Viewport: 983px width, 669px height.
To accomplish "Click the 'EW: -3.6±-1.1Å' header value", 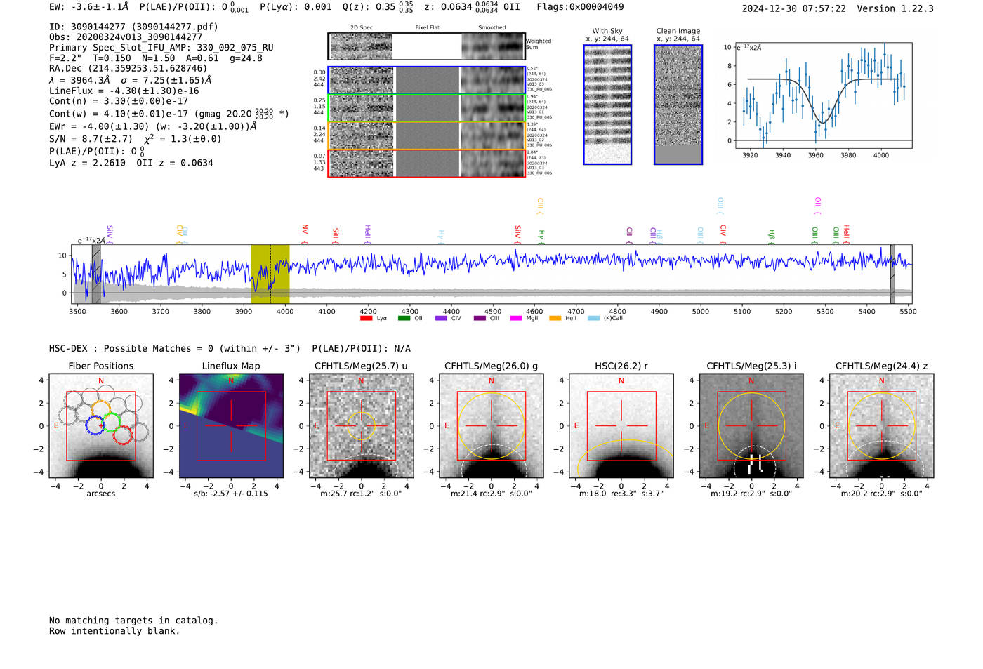I will click(x=89, y=7).
